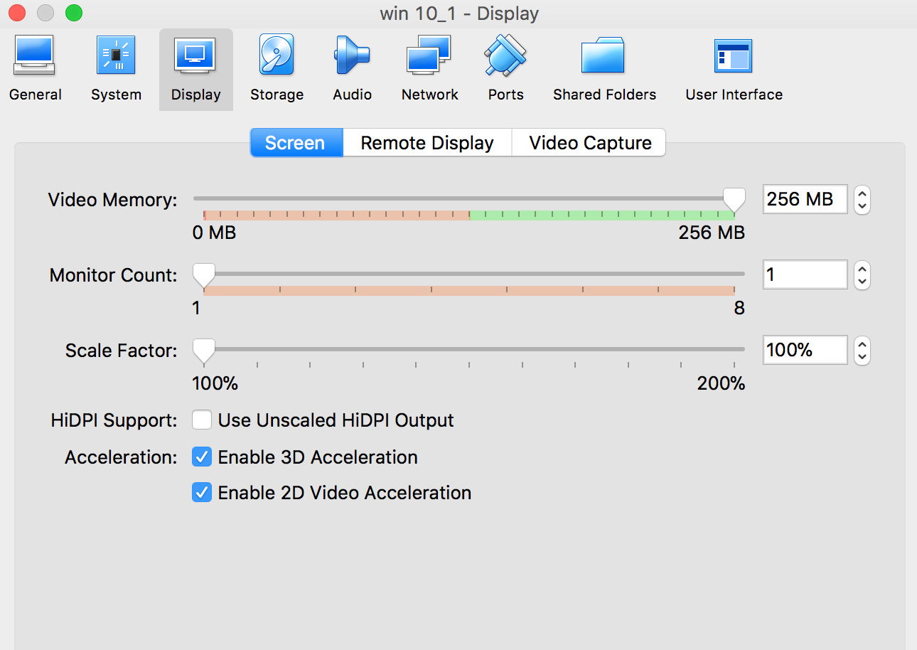This screenshot has width=917, height=650.
Task: Switch to the Remote Display tab
Action: coord(427,143)
